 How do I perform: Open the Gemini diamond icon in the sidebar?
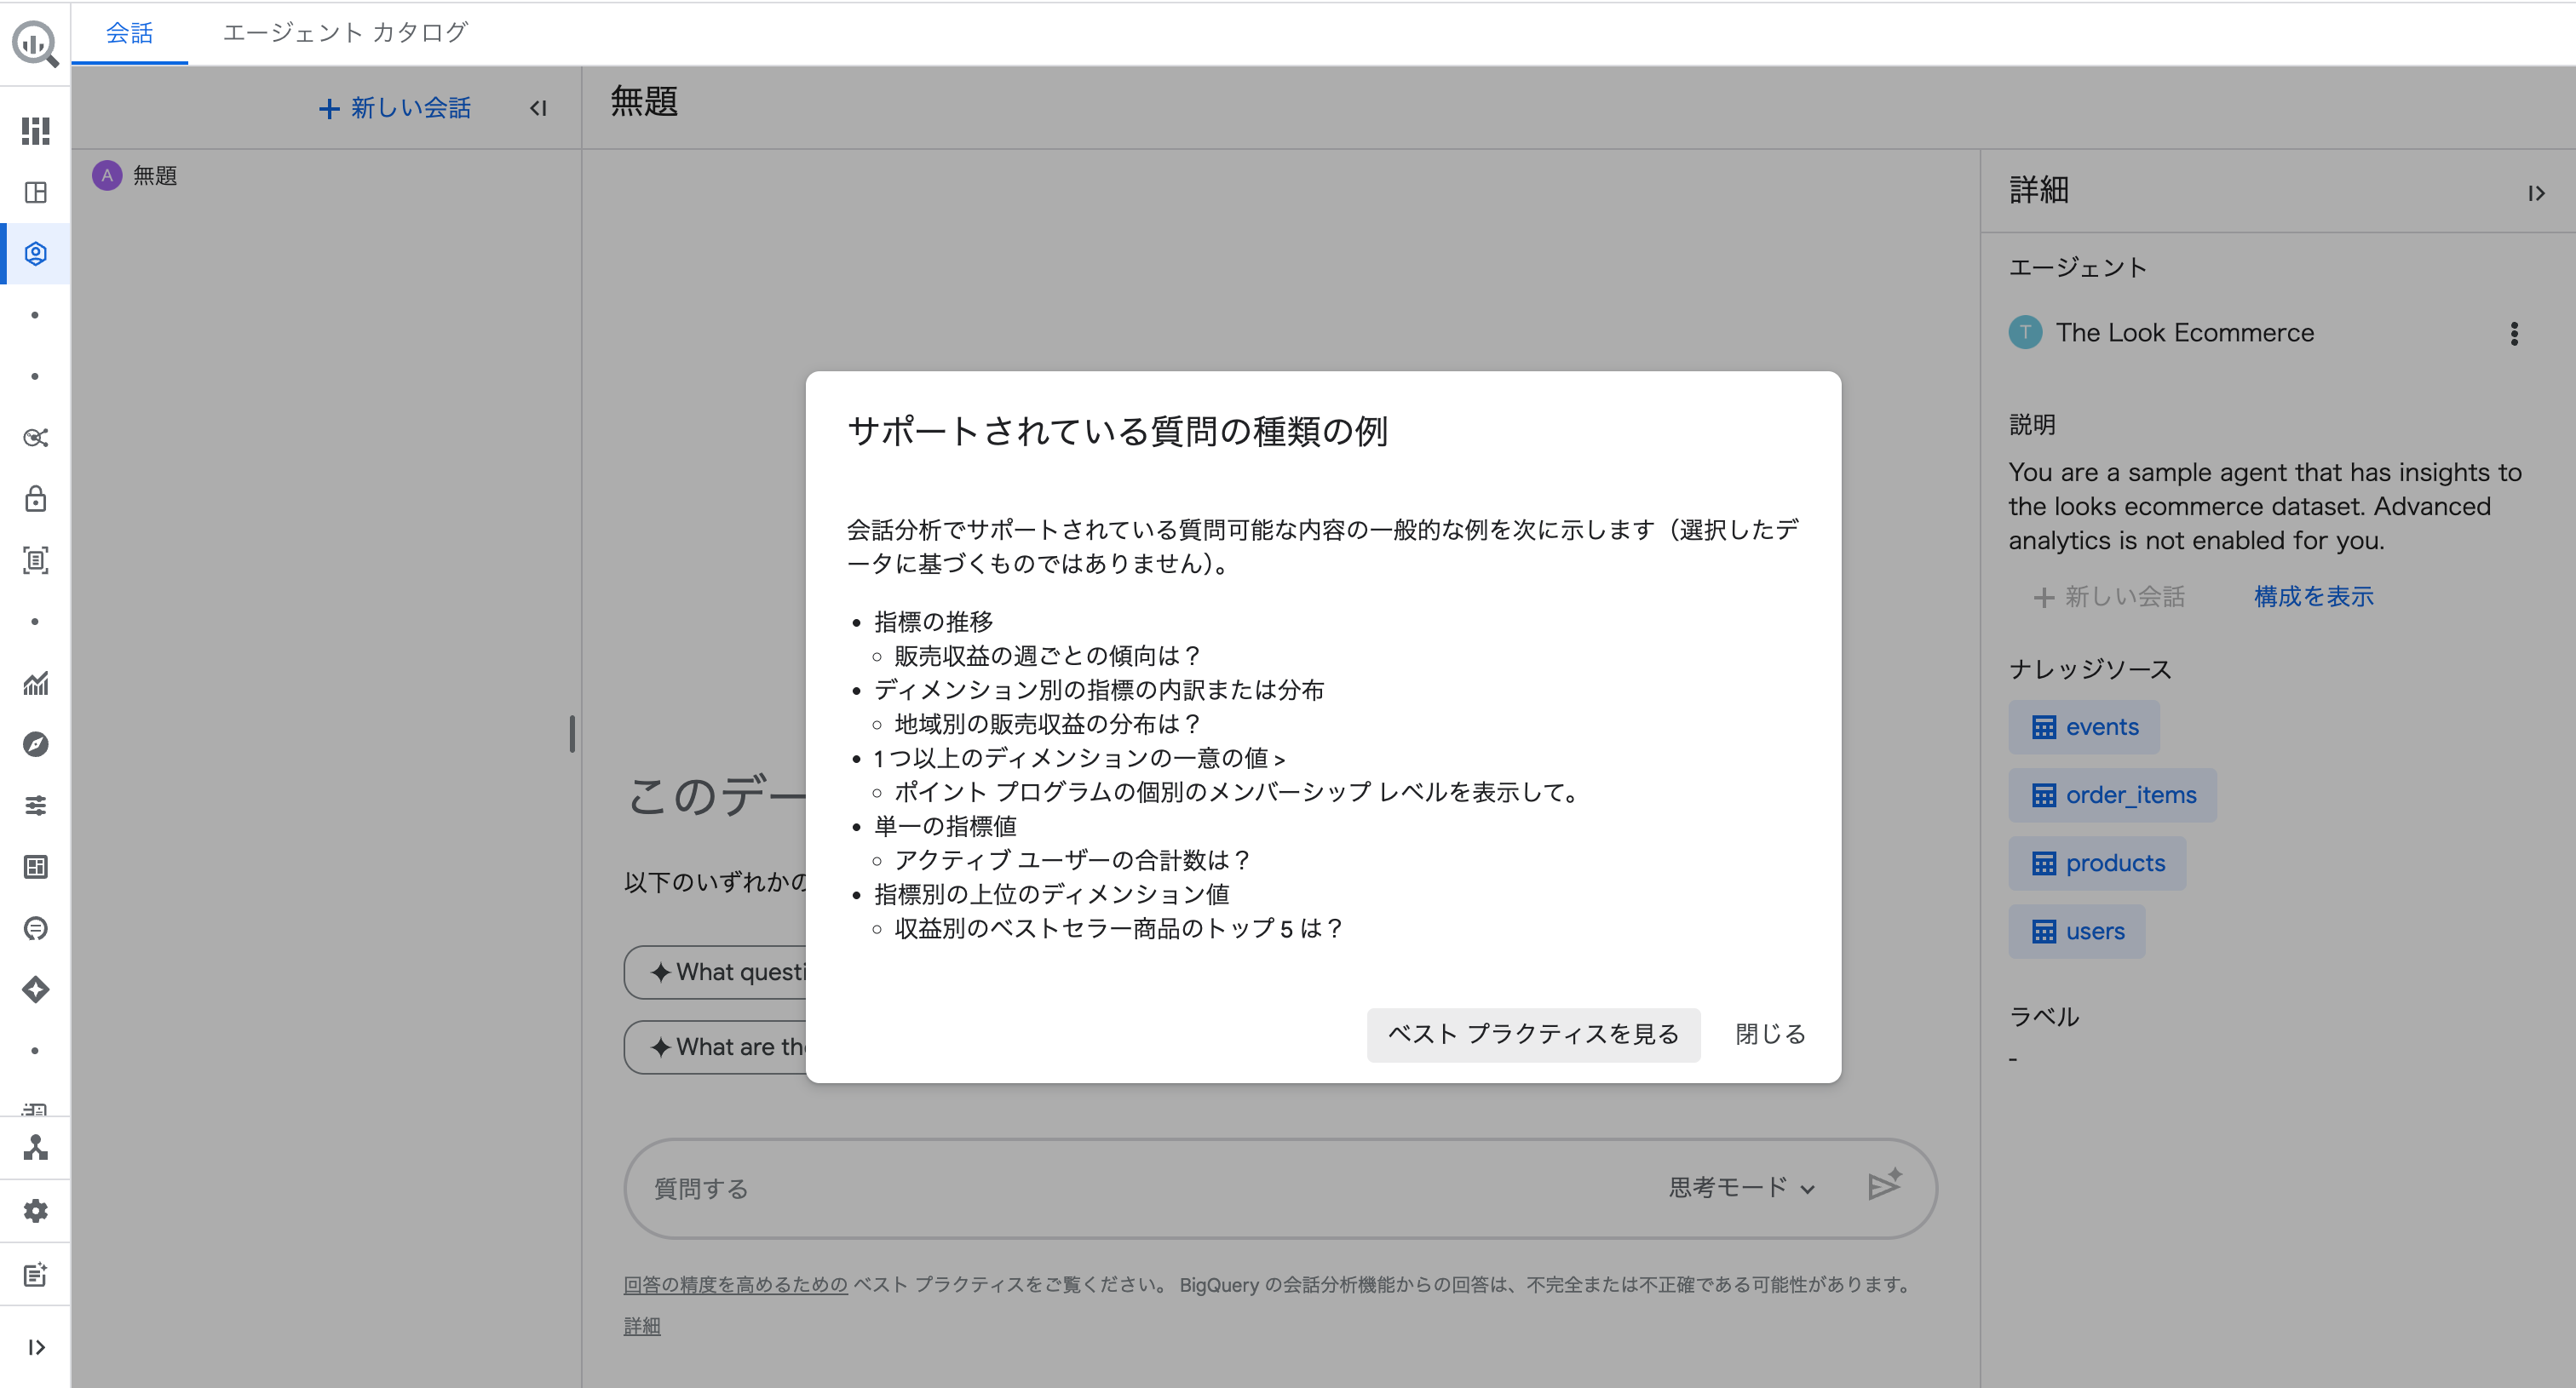(35, 989)
